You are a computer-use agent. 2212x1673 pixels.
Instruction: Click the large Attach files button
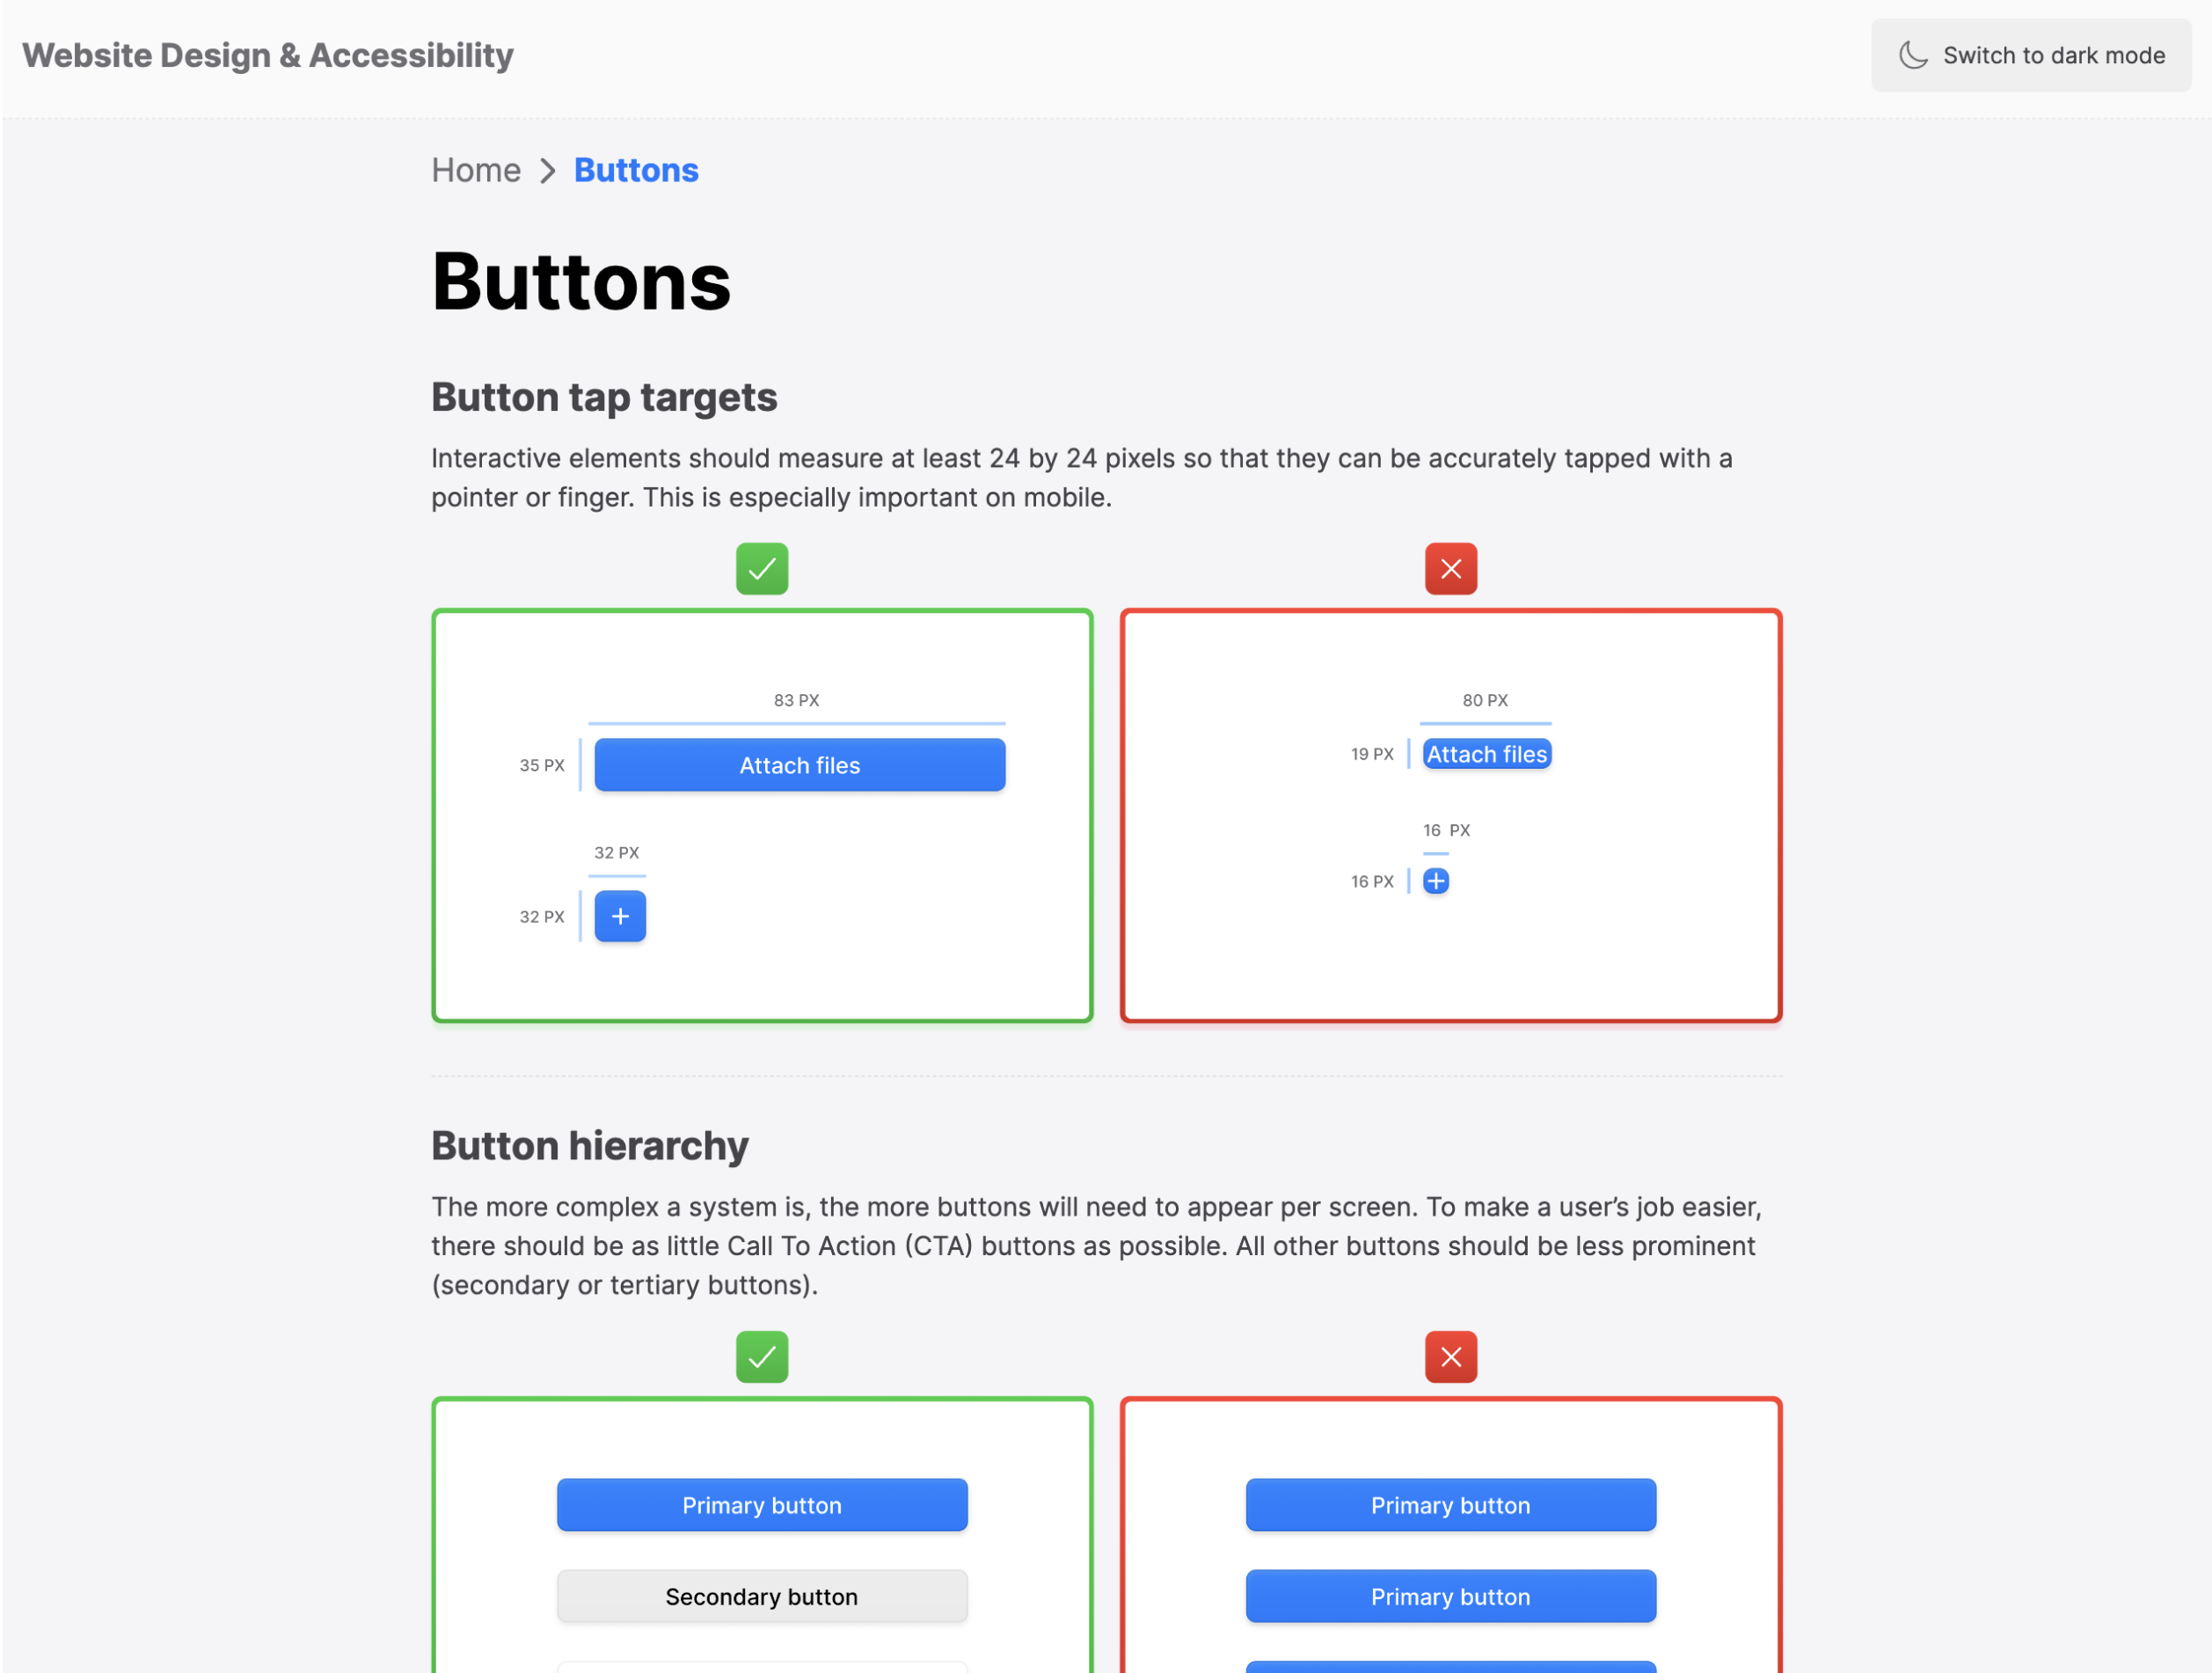tap(799, 765)
